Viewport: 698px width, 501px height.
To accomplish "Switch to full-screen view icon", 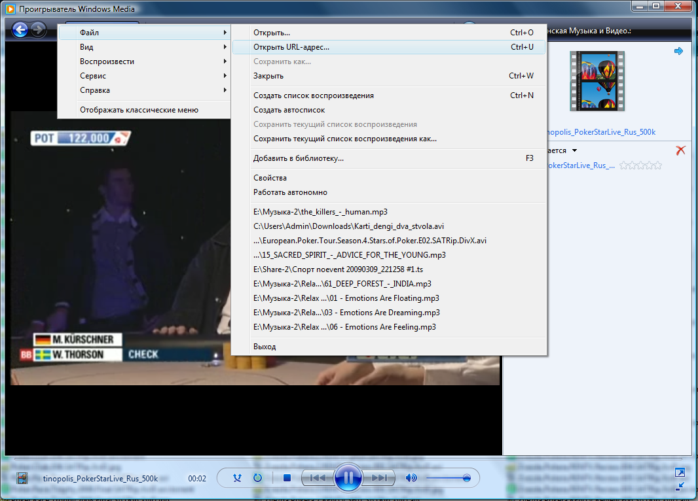I will point(680,473).
